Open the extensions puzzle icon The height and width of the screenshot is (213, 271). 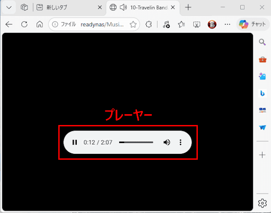coord(149,24)
